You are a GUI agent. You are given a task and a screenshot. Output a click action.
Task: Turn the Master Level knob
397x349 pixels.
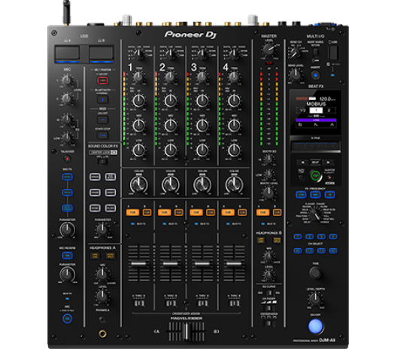[268, 49]
